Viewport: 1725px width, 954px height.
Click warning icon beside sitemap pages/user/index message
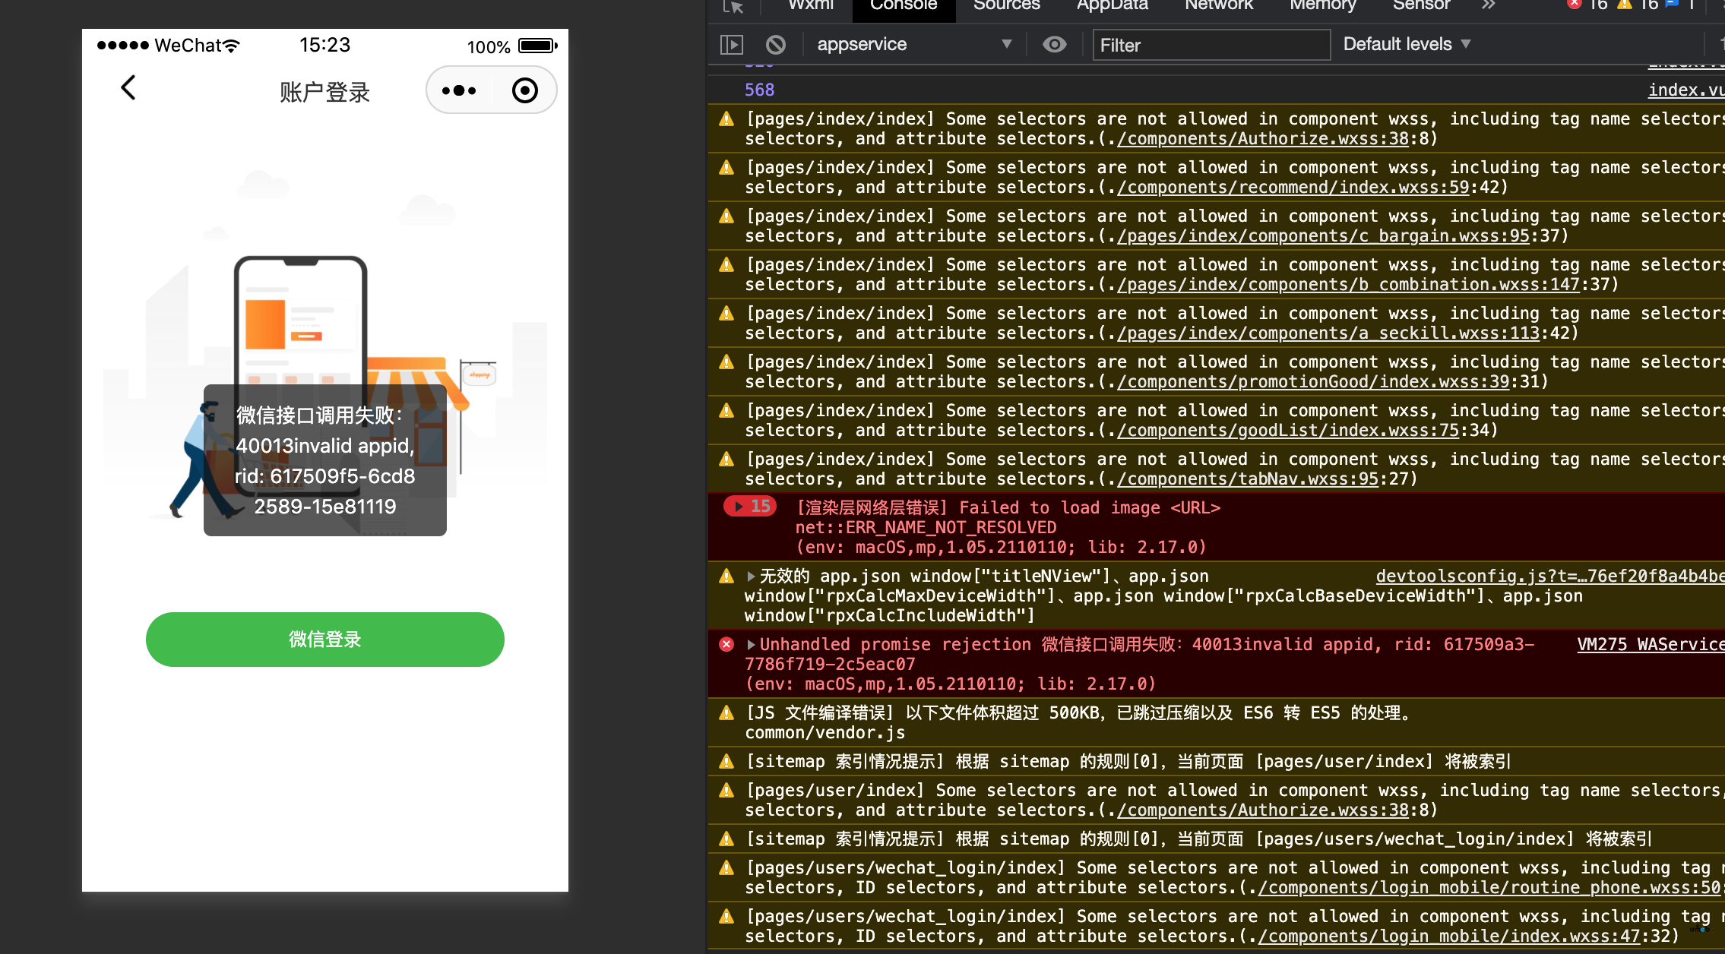click(726, 762)
